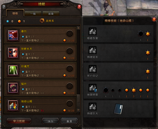158x129 pixels.
Task: Click the skill list scrollbar handle
Action: coord(78,101)
